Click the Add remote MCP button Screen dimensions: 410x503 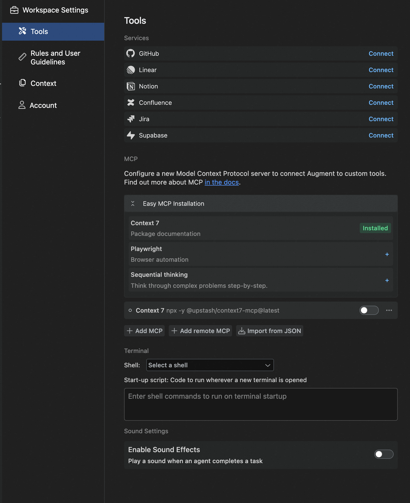200,331
